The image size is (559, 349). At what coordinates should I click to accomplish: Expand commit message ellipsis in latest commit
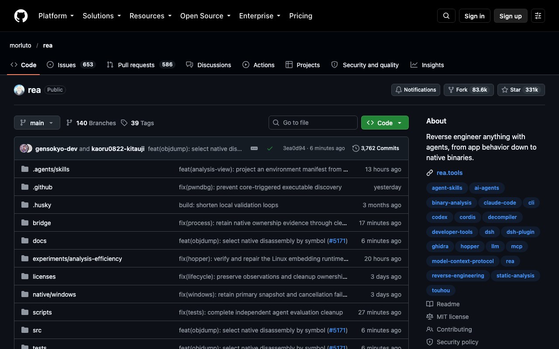click(254, 148)
